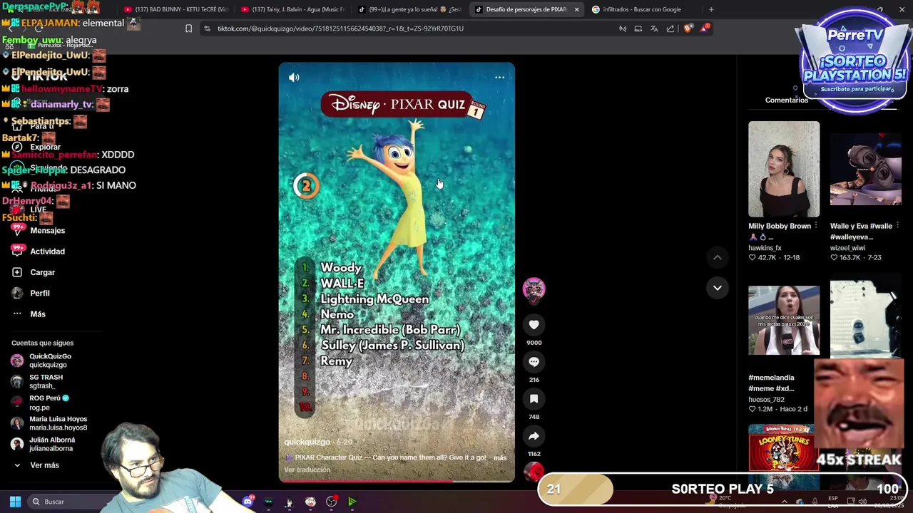This screenshot has height=513, width=913.
Task: Mute the TikTok video sound
Action: 294,78
